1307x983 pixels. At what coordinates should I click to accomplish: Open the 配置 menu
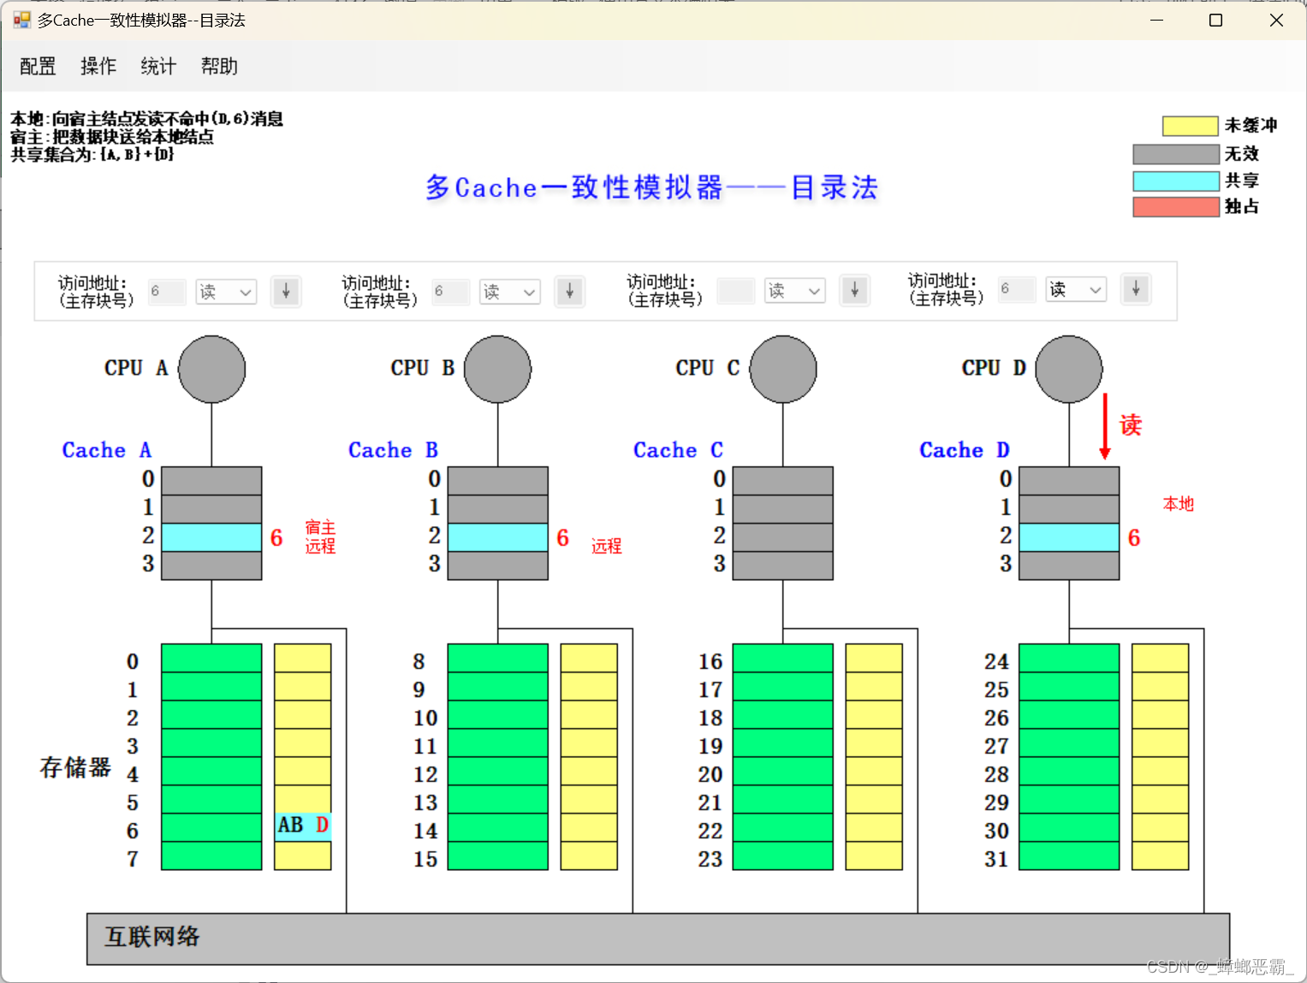click(38, 66)
